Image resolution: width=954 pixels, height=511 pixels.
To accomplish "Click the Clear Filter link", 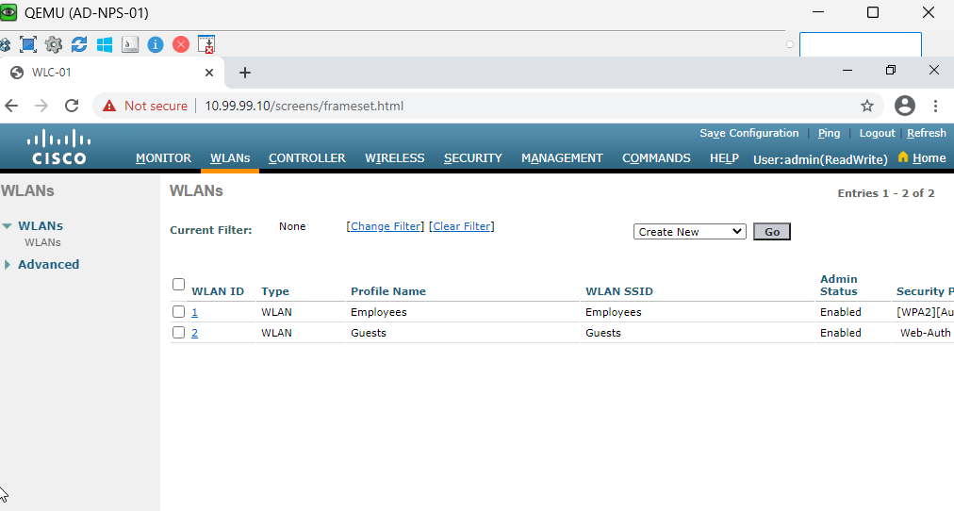I will click(462, 226).
